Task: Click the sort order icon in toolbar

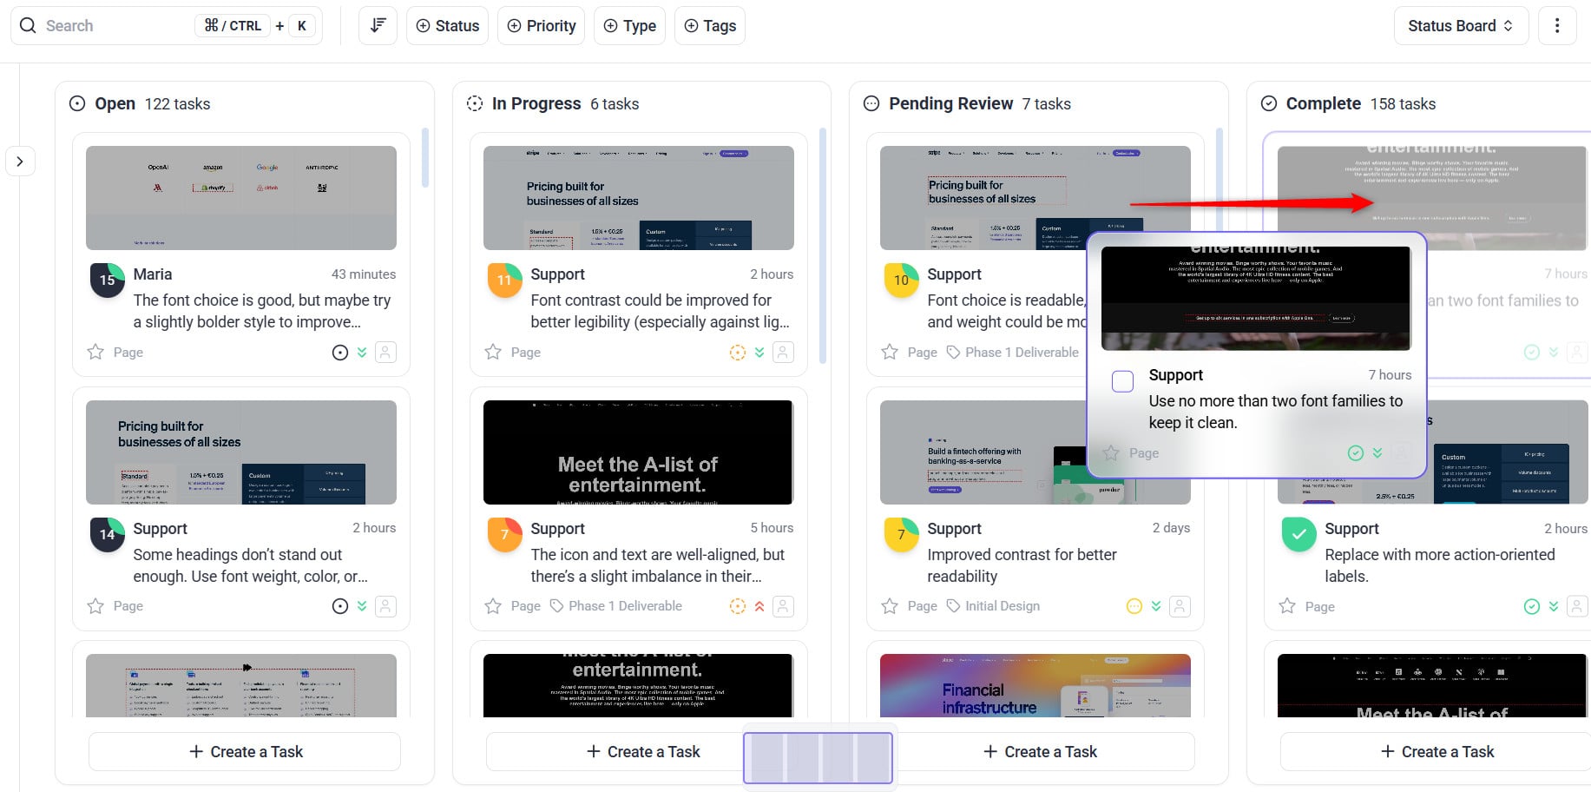Action: [x=378, y=26]
